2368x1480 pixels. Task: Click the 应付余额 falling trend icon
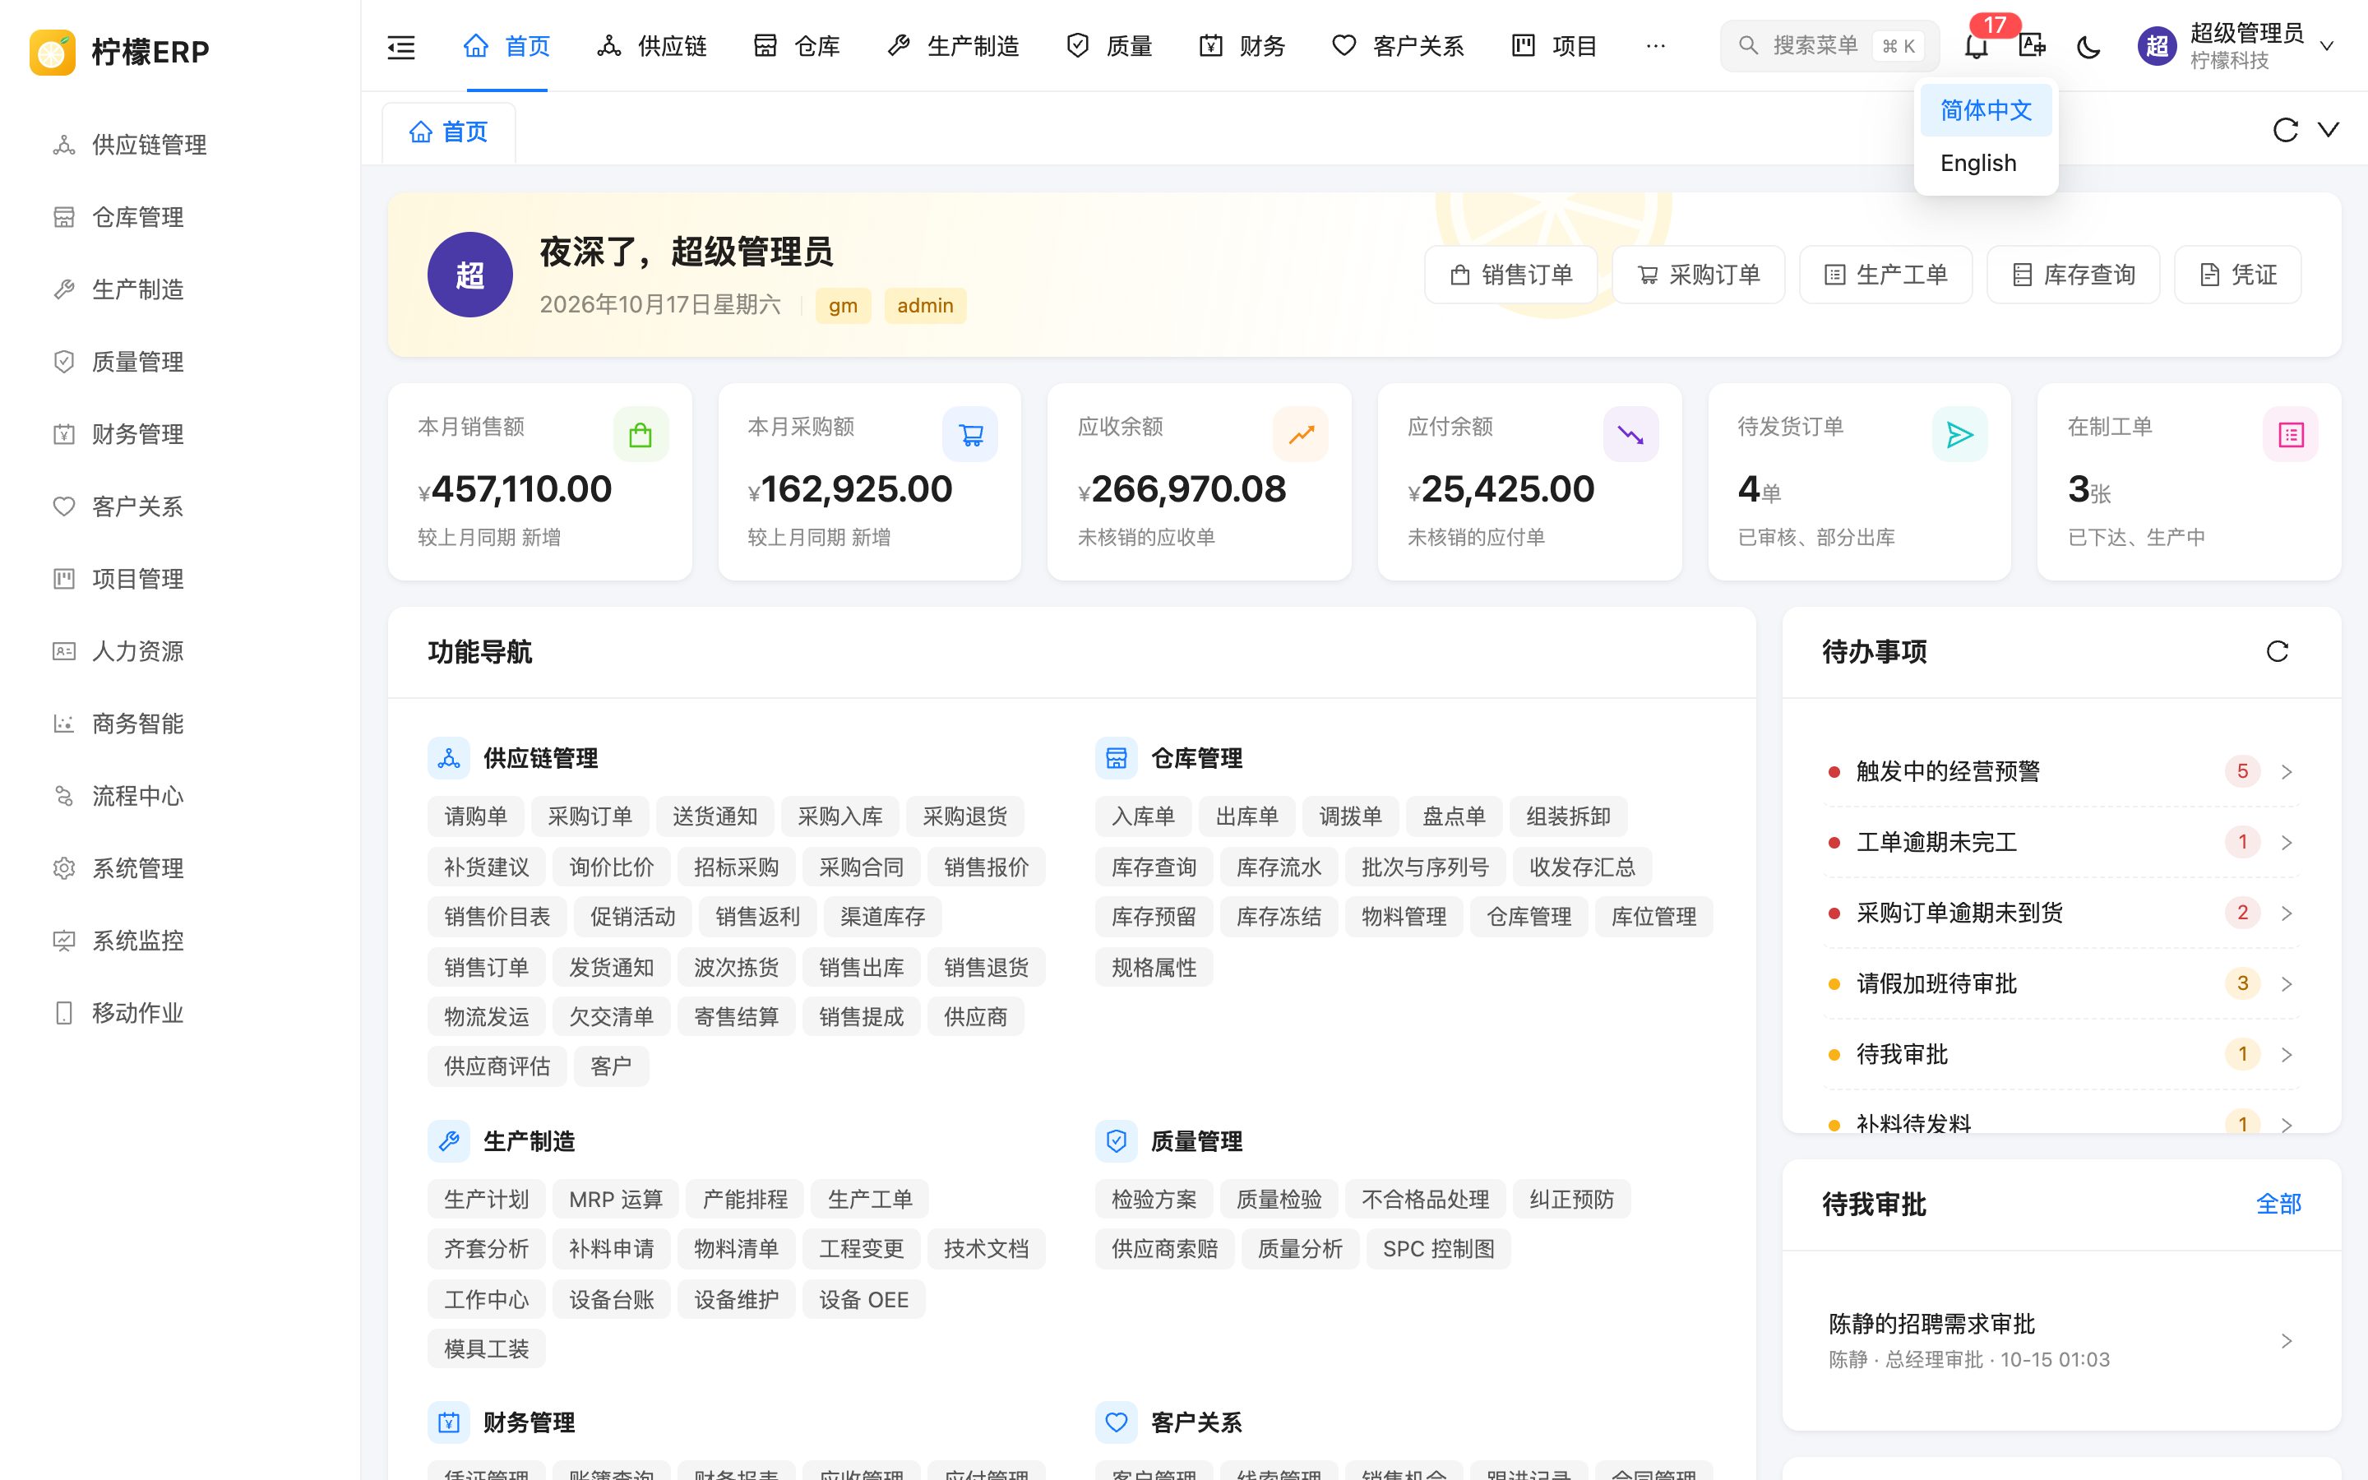[1630, 435]
